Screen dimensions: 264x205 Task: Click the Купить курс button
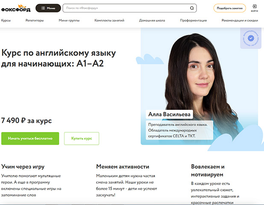click(x=81, y=138)
